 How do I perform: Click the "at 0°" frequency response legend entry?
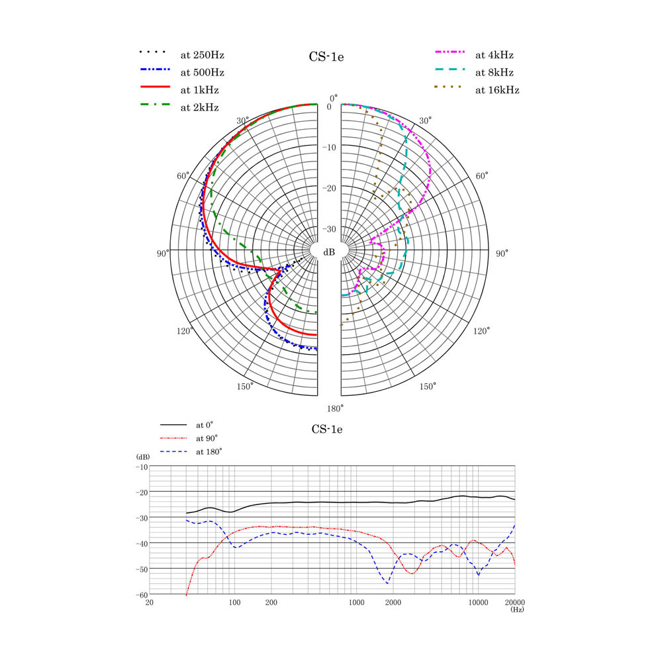(x=205, y=424)
